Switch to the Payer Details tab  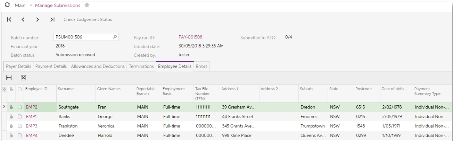18,66
